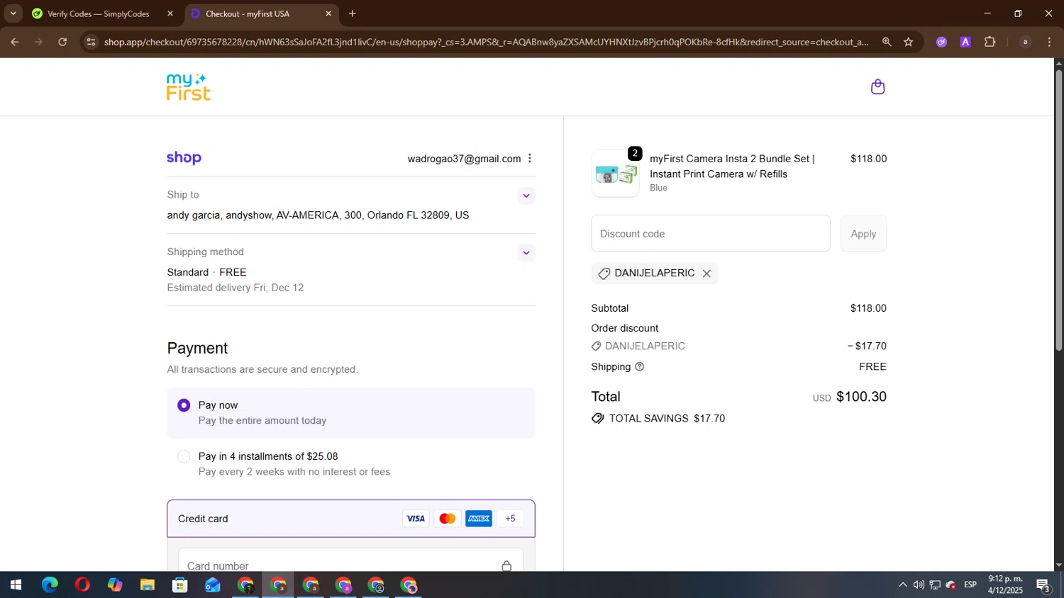Open the zoom magnifier icon in address bar
The image size is (1064, 598).
pyautogui.click(x=887, y=42)
